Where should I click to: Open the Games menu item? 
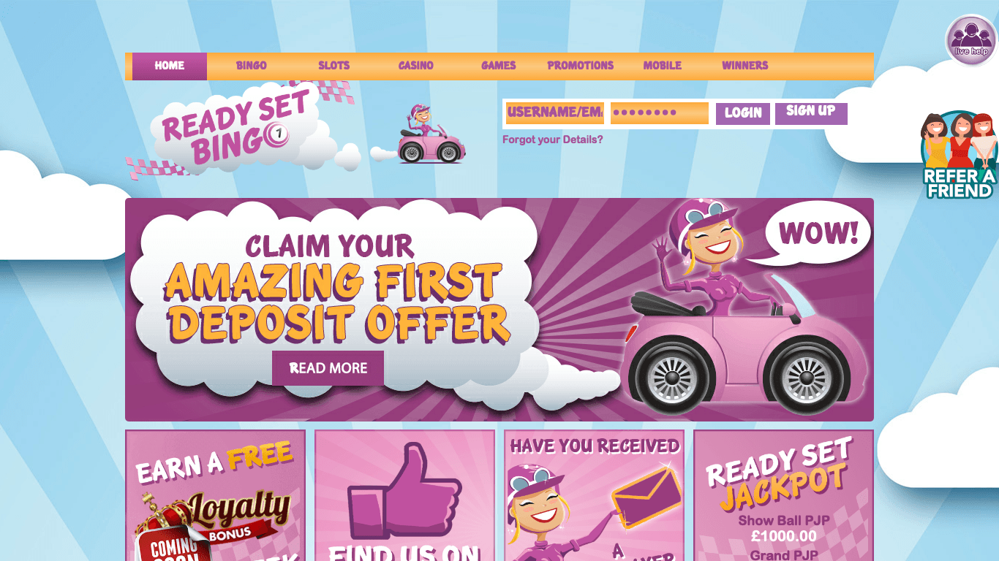(x=499, y=66)
